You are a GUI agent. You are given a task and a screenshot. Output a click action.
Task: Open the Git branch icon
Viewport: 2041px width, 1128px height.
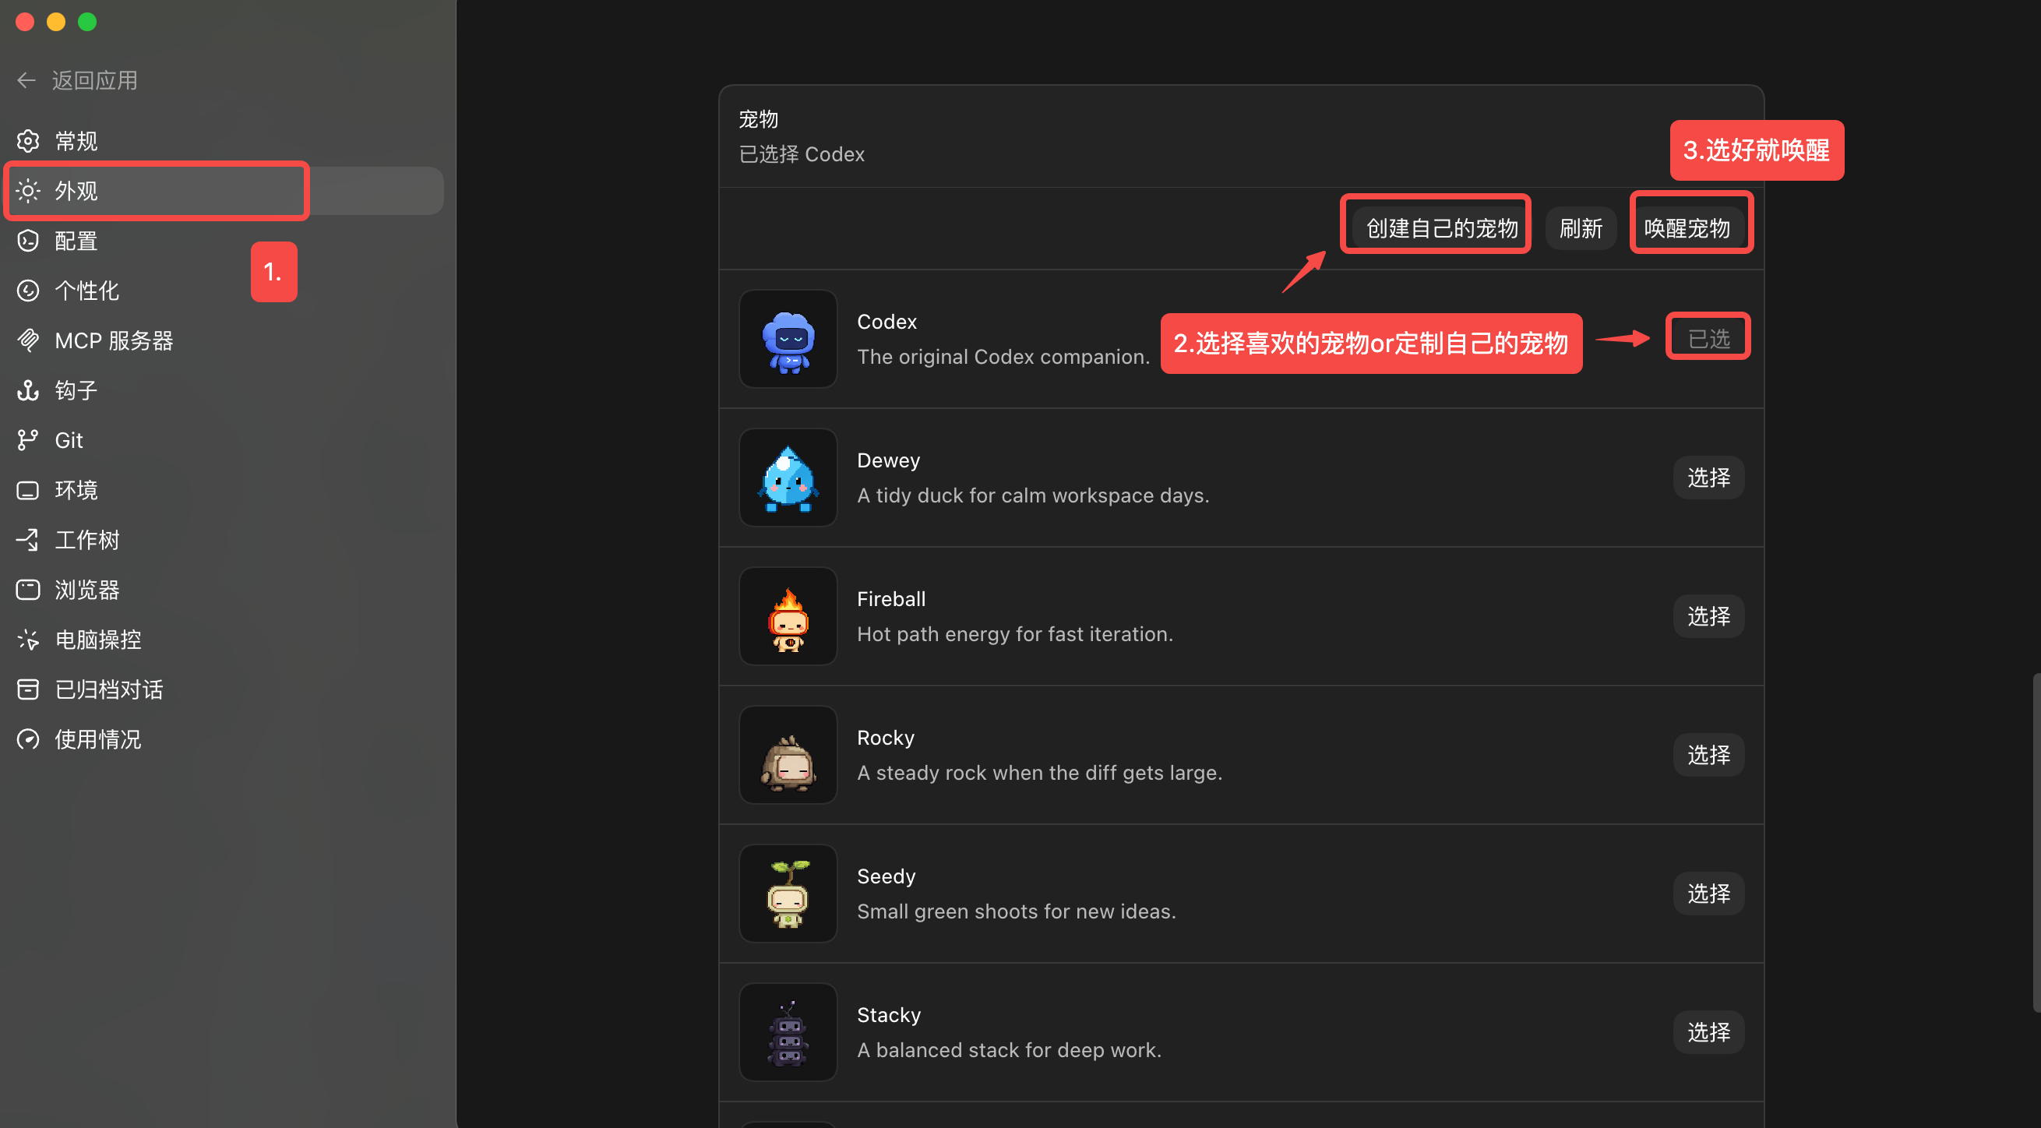point(28,440)
